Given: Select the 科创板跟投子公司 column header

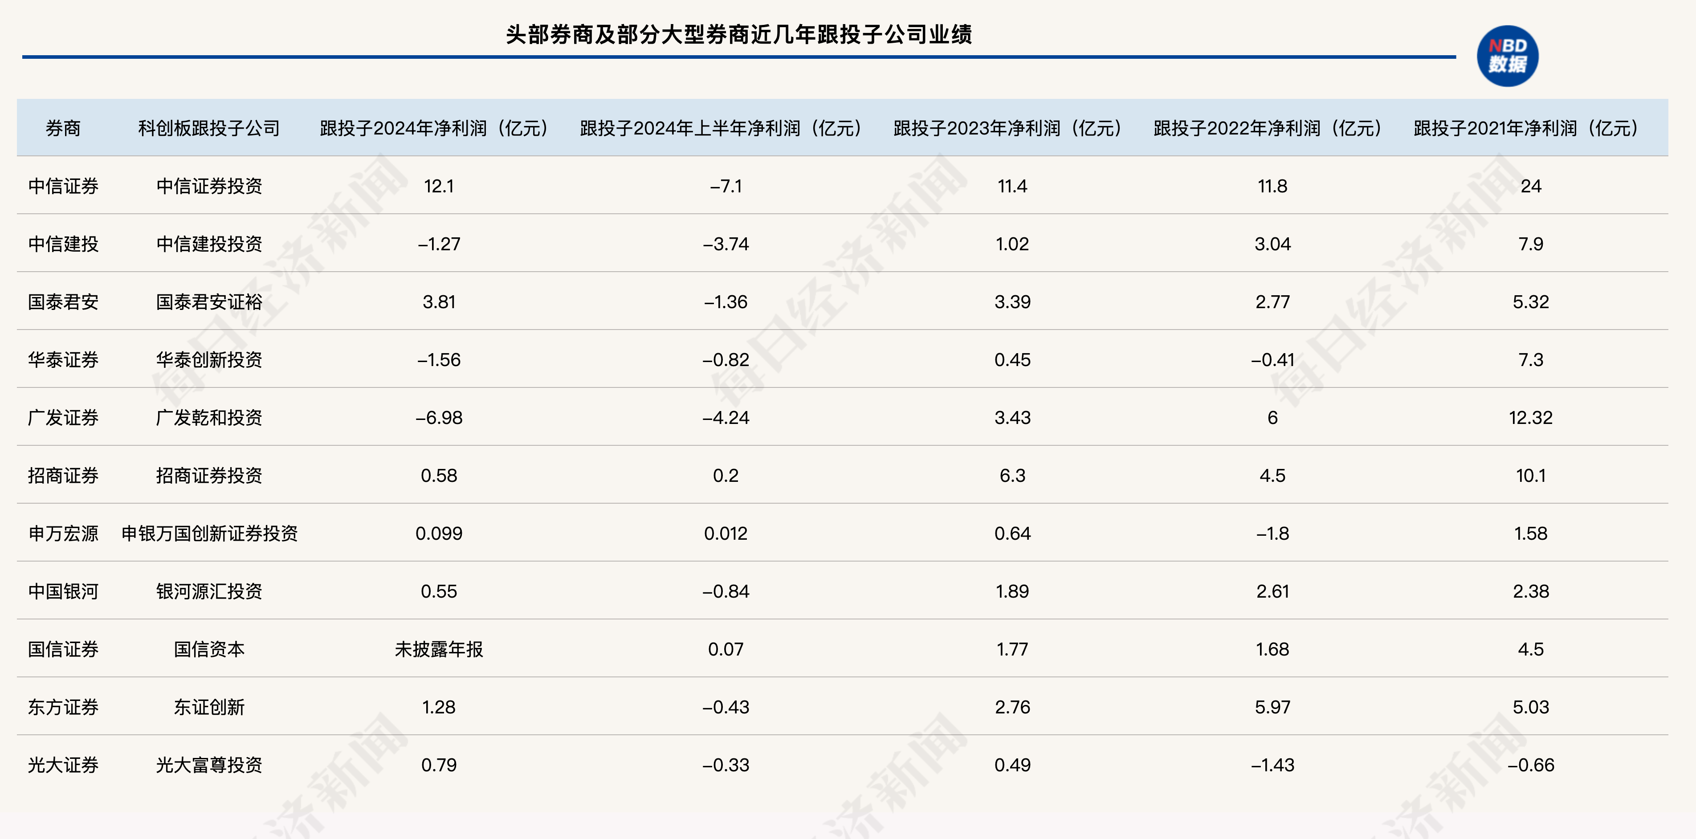Looking at the screenshot, I should [209, 128].
